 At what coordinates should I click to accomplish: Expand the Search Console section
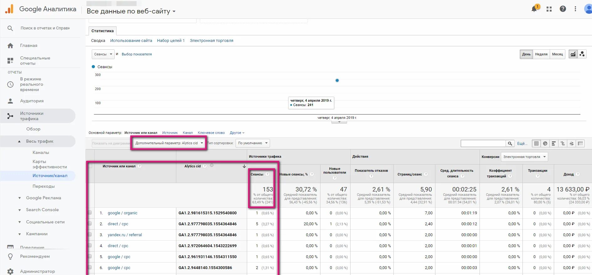coord(19,210)
